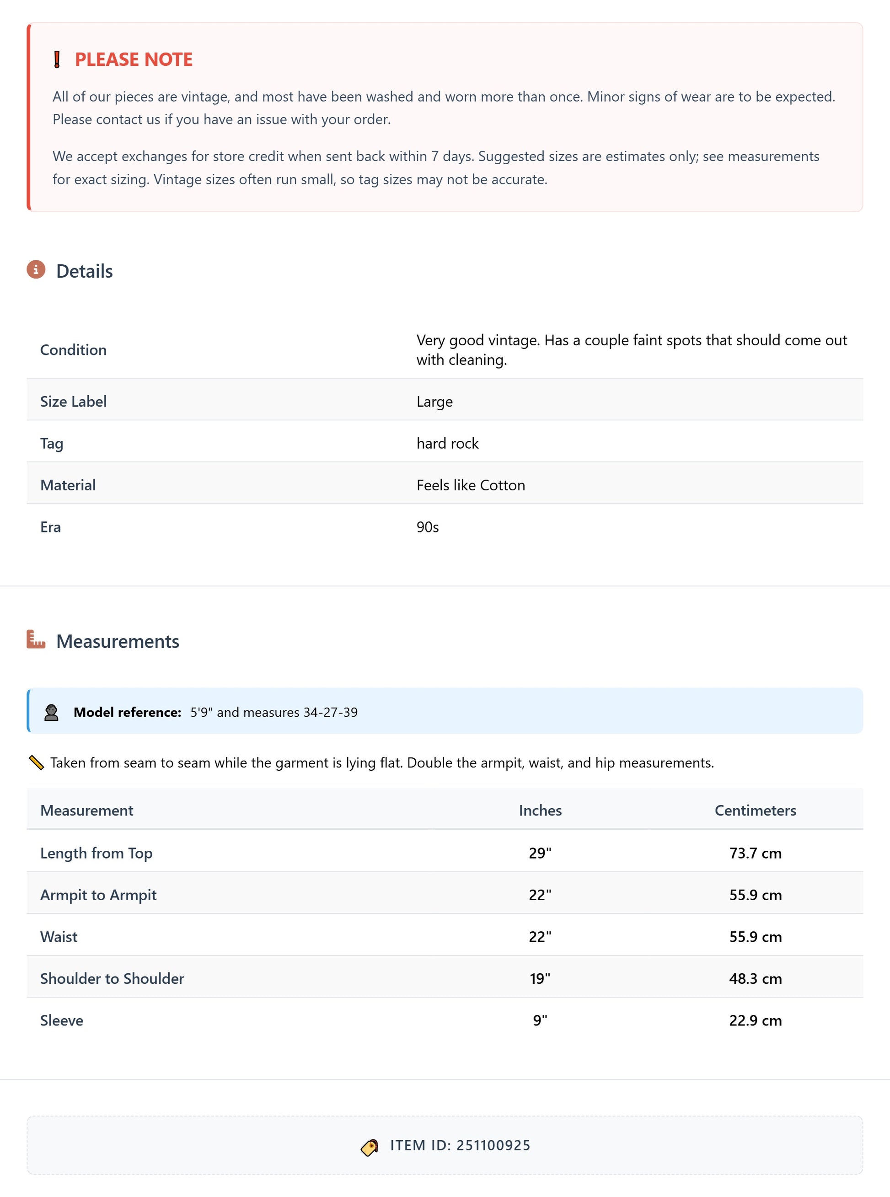Image resolution: width=890 pixels, height=1197 pixels.
Task: Click the Centimeters column header
Action: tap(755, 810)
